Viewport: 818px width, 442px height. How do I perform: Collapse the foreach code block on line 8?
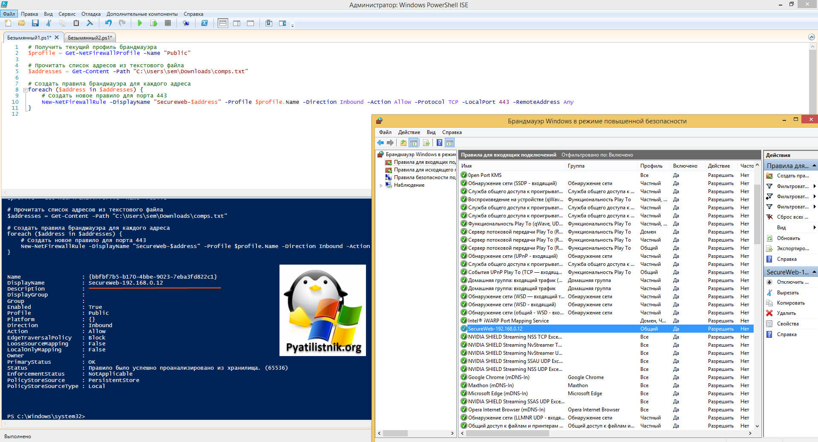pyautogui.click(x=25, y=90)
